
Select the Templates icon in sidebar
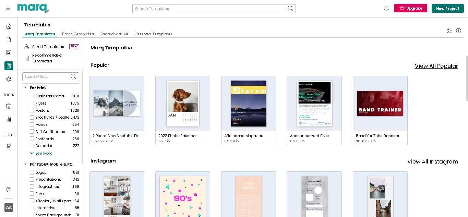[9, 65]
